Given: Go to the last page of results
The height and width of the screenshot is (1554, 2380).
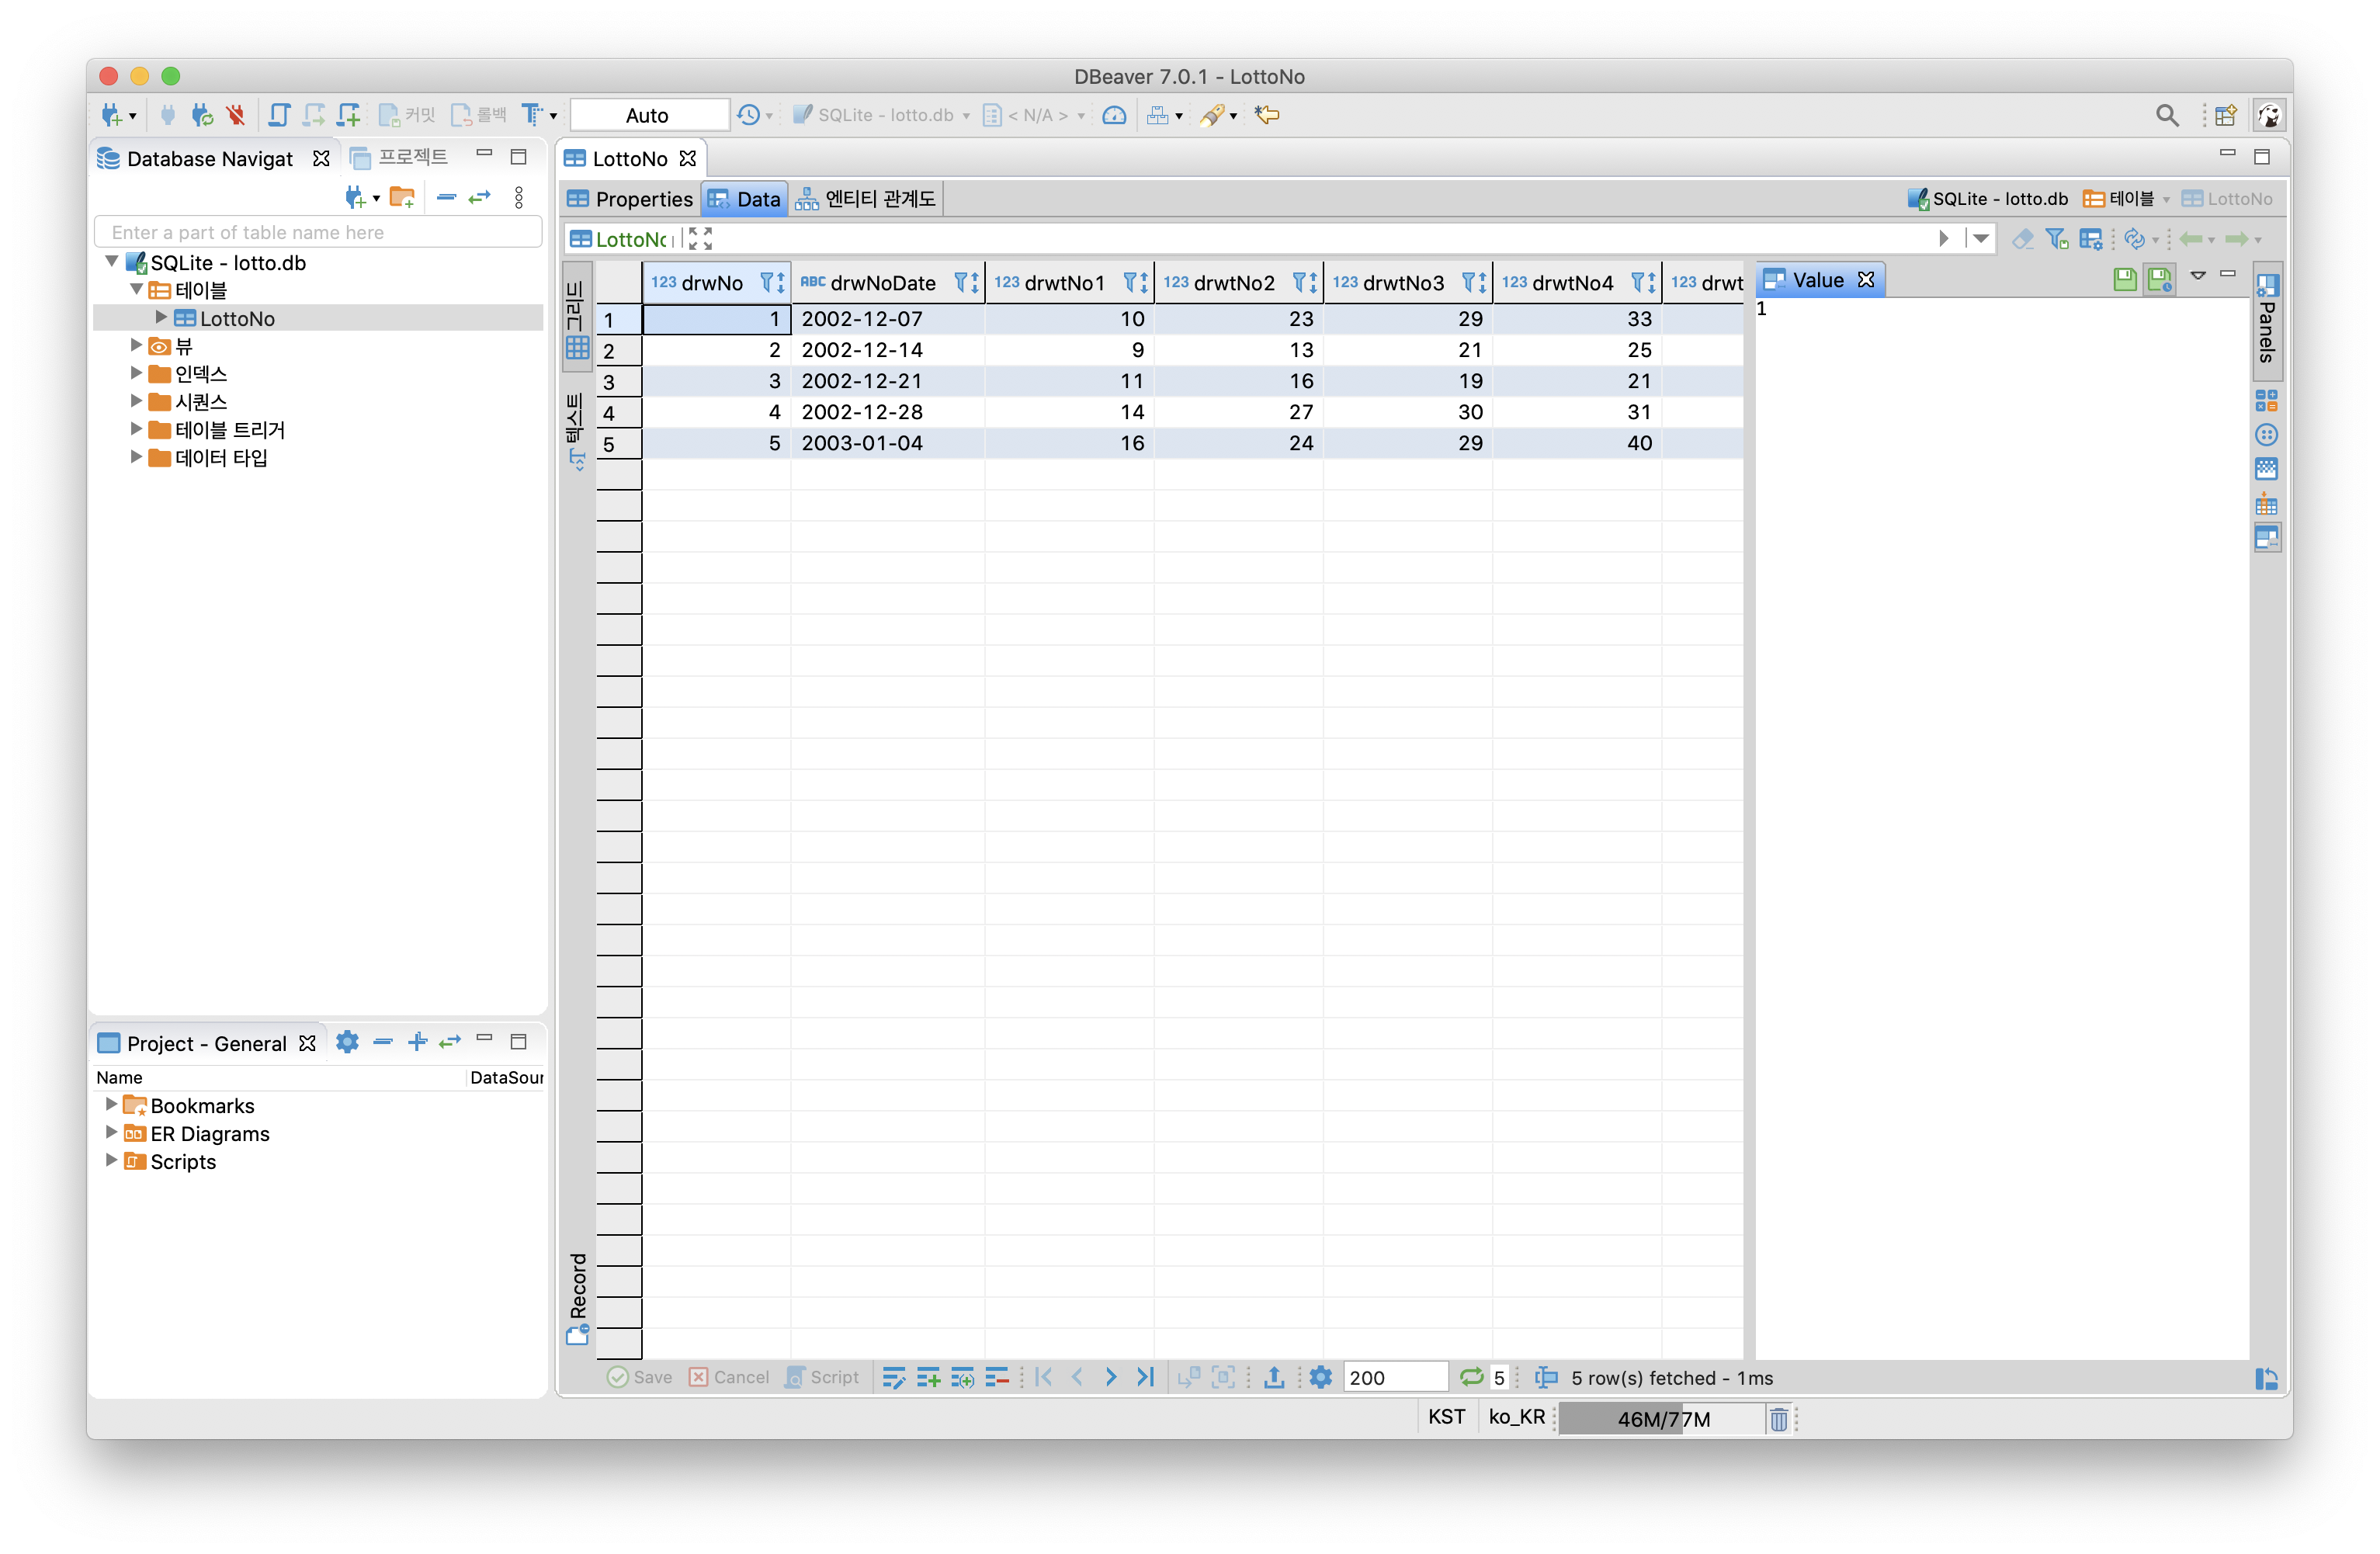Looking at the screenshot, I should 1145,1377.
